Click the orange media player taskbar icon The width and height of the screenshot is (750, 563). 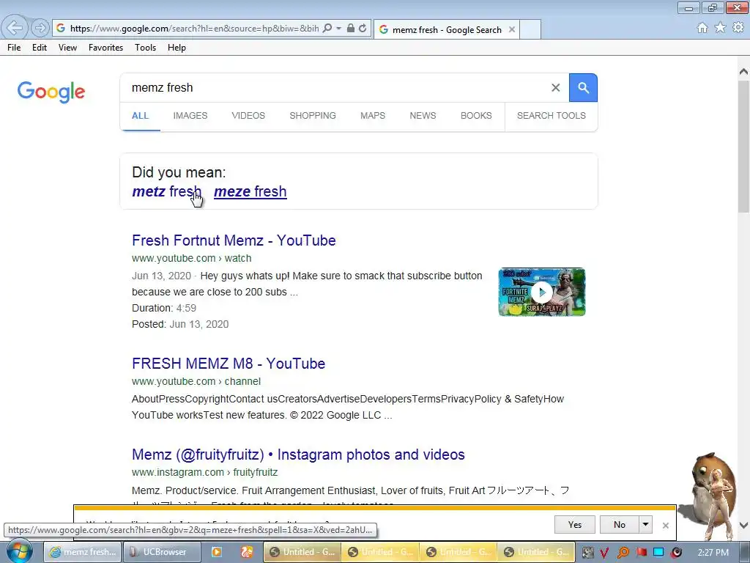click(x=217, y=552)
